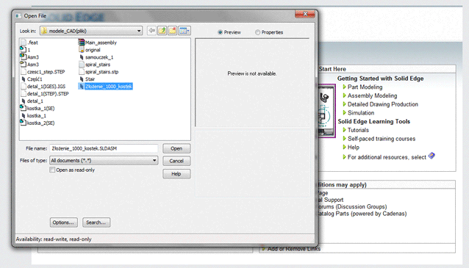Select the Asm3 assembly file icon
The width and height of the screenshot is (469, 268).
pyautogui.click(x=23, y=57)
